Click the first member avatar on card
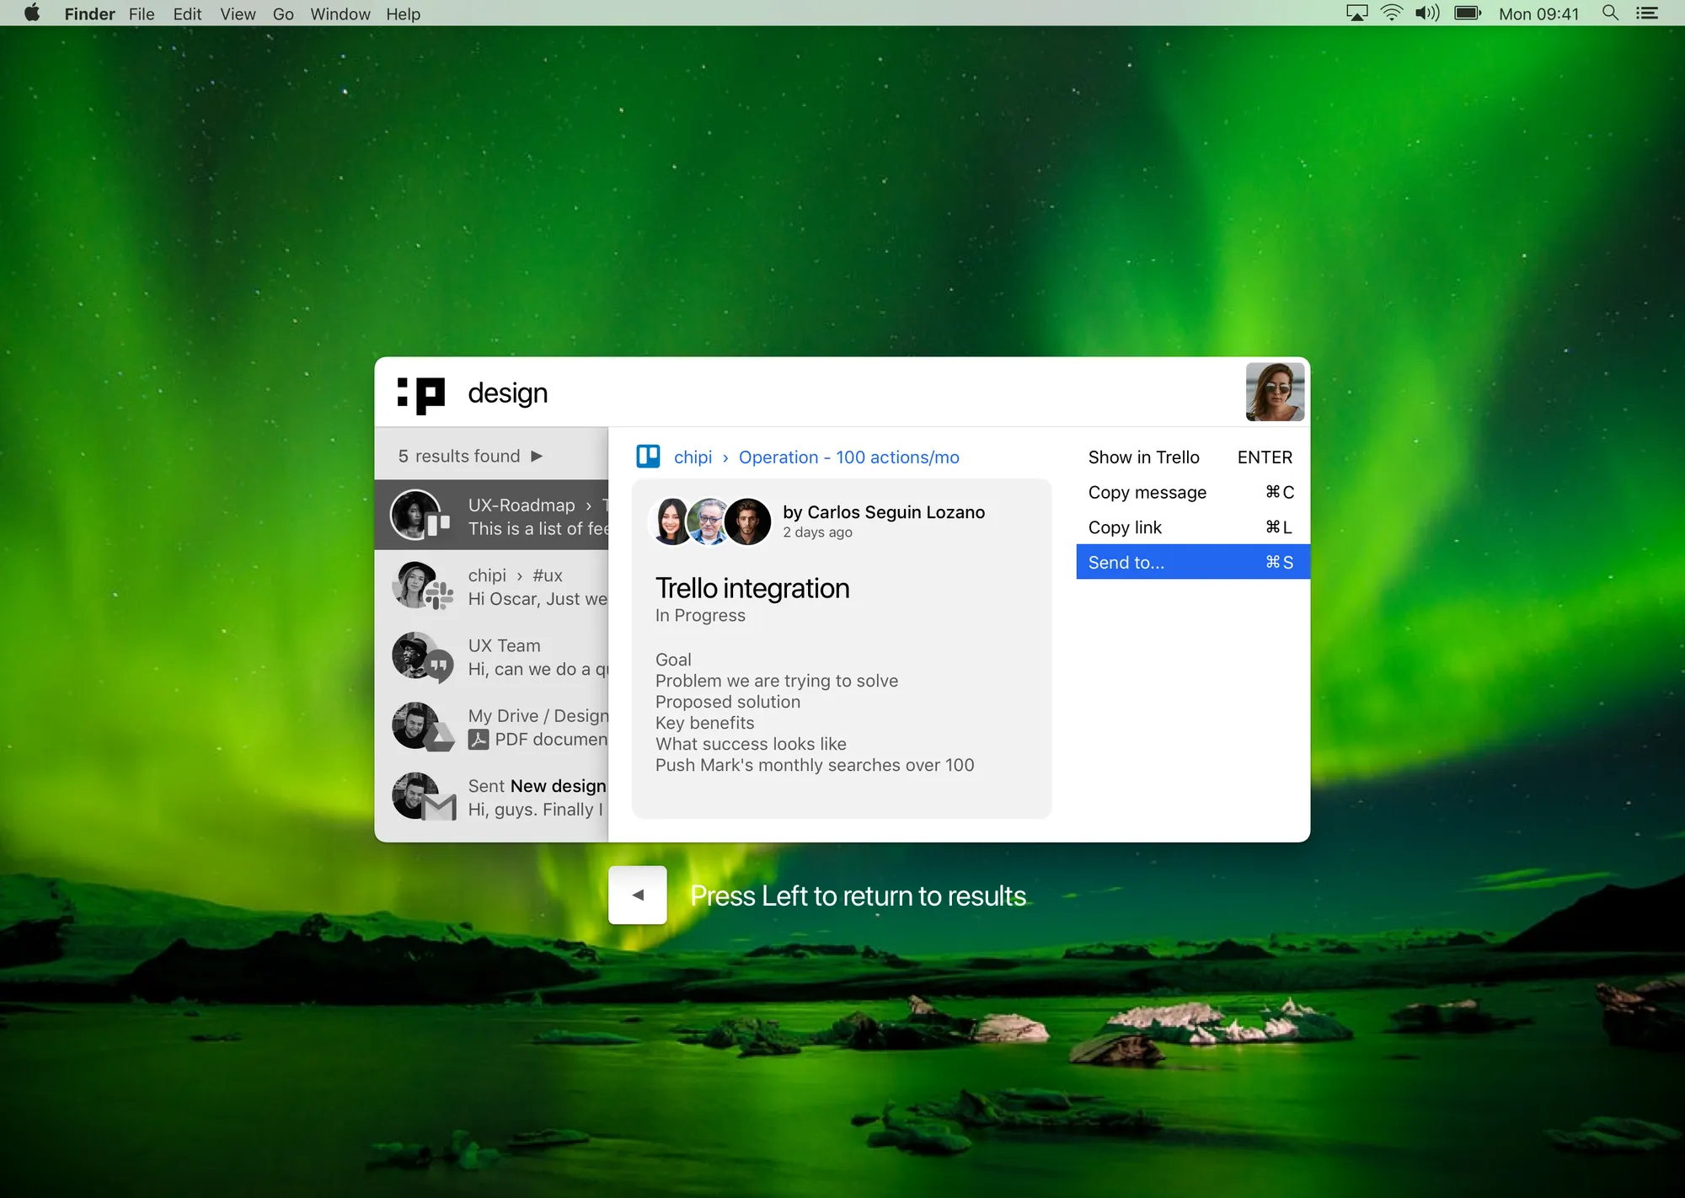1685x1198 pixels. 672,521
